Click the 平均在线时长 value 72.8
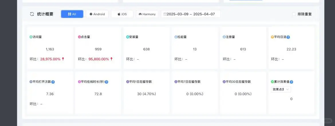Viewport: 335px width, 126px height. click(98, 94)
